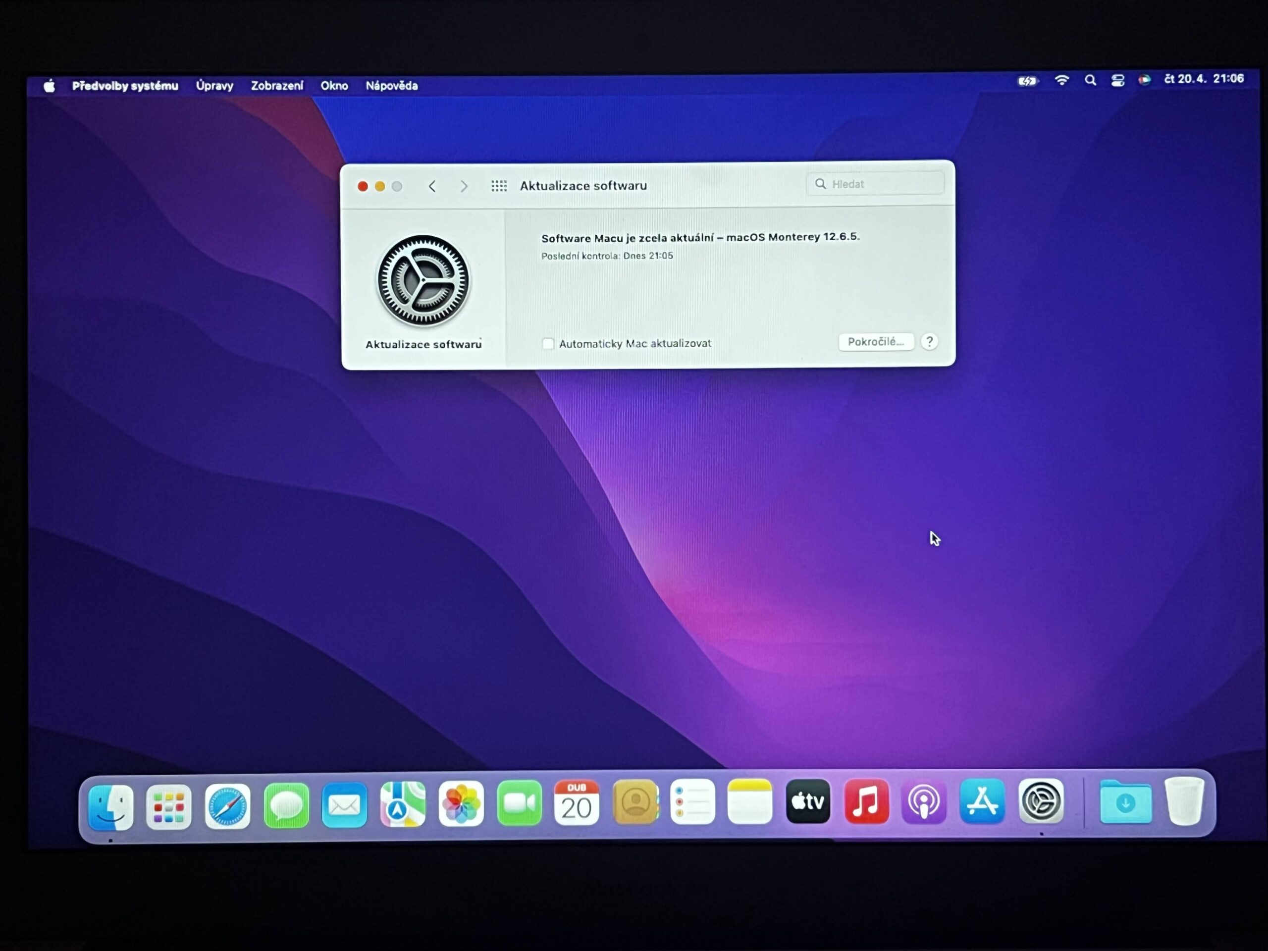Click the date and time in the menu bar
1268x951 pixels.
1203,79
